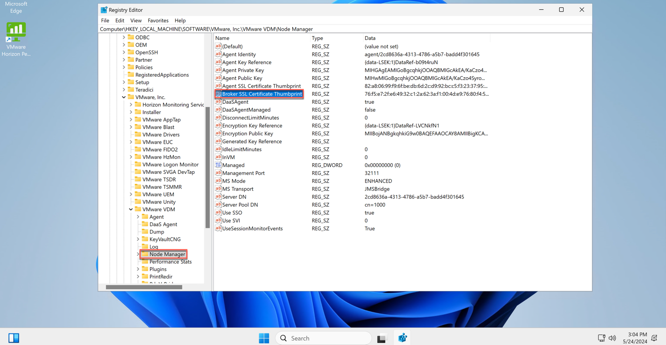Select the Log folder icon

pyautogui.click(x=145, y=246)
